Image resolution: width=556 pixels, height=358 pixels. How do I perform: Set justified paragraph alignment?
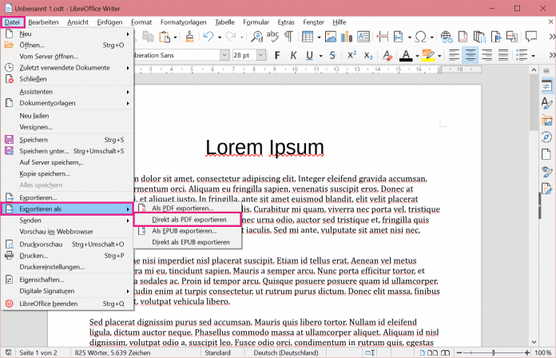click(503, 55)
